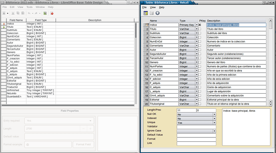This screenshot has width=276, height=153.
Task: Click the green row arrow beside Titulo
Action: tap(4, 27)
